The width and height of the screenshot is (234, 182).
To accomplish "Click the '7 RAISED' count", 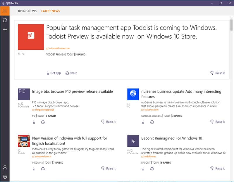I will [58, 163].
